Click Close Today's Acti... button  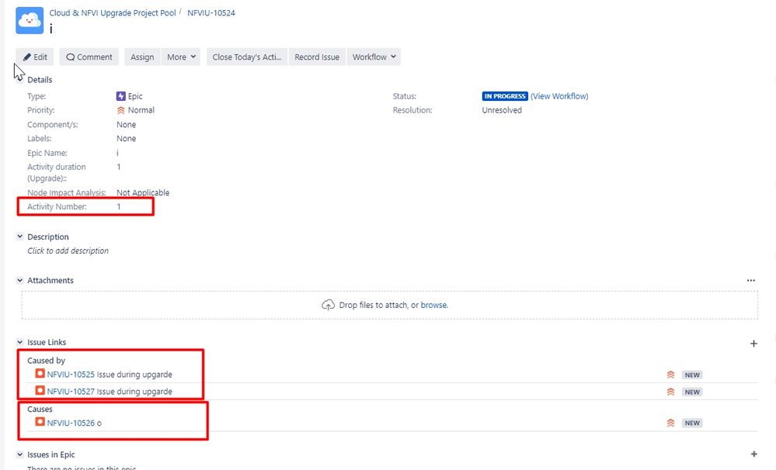pyautogui.click(x=247, y=57)
